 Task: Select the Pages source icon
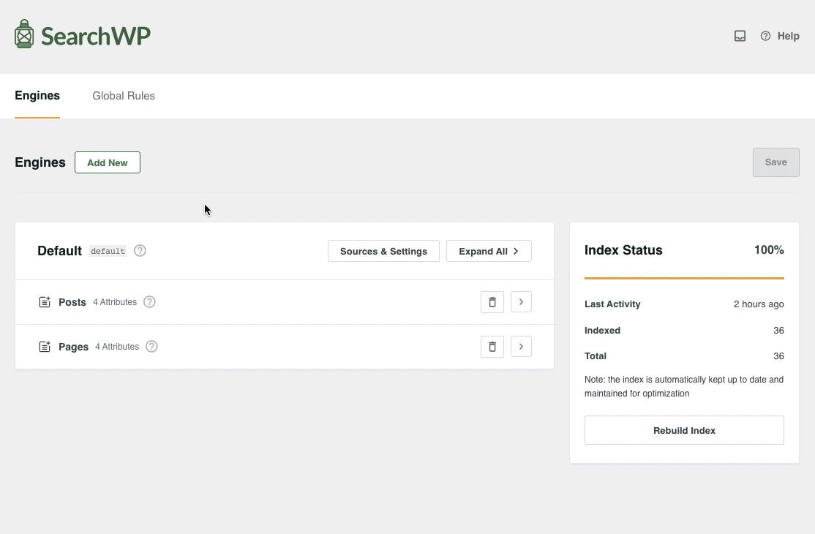pyautogui.click(x=45, y=346)
